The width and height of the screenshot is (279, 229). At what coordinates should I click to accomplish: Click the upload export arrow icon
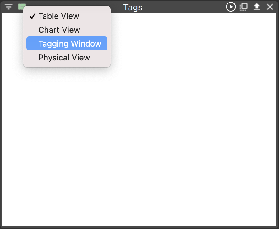[x=257, y=7]
